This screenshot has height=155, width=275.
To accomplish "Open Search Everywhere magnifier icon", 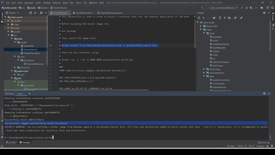I will [272, 8].
